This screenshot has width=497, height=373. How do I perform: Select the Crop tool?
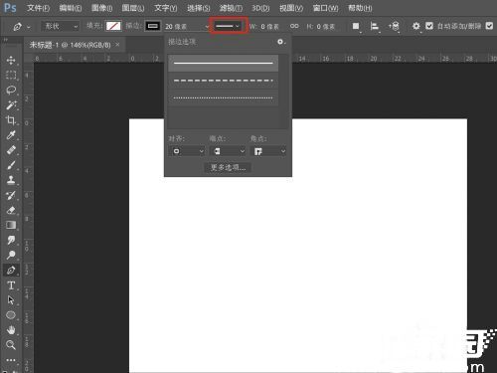coord(11,120)
